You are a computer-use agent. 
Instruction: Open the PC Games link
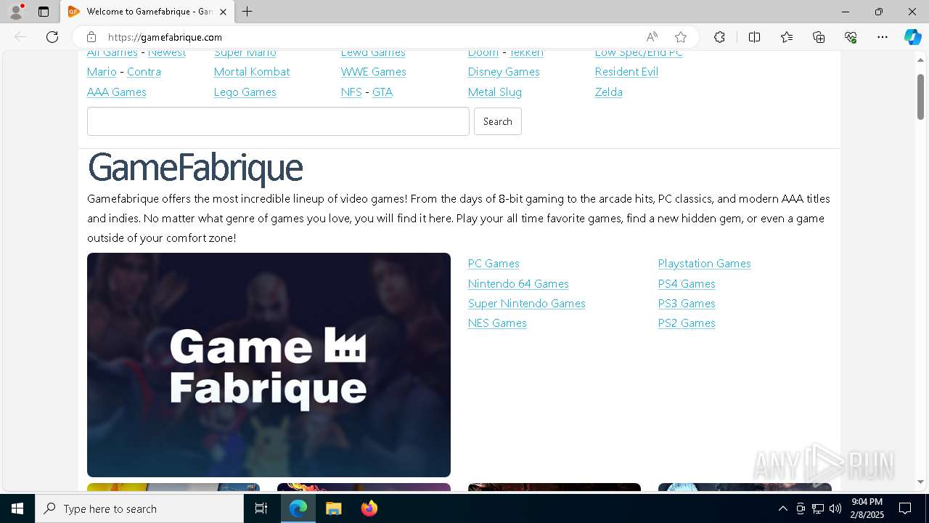click(x=494, y=264)
